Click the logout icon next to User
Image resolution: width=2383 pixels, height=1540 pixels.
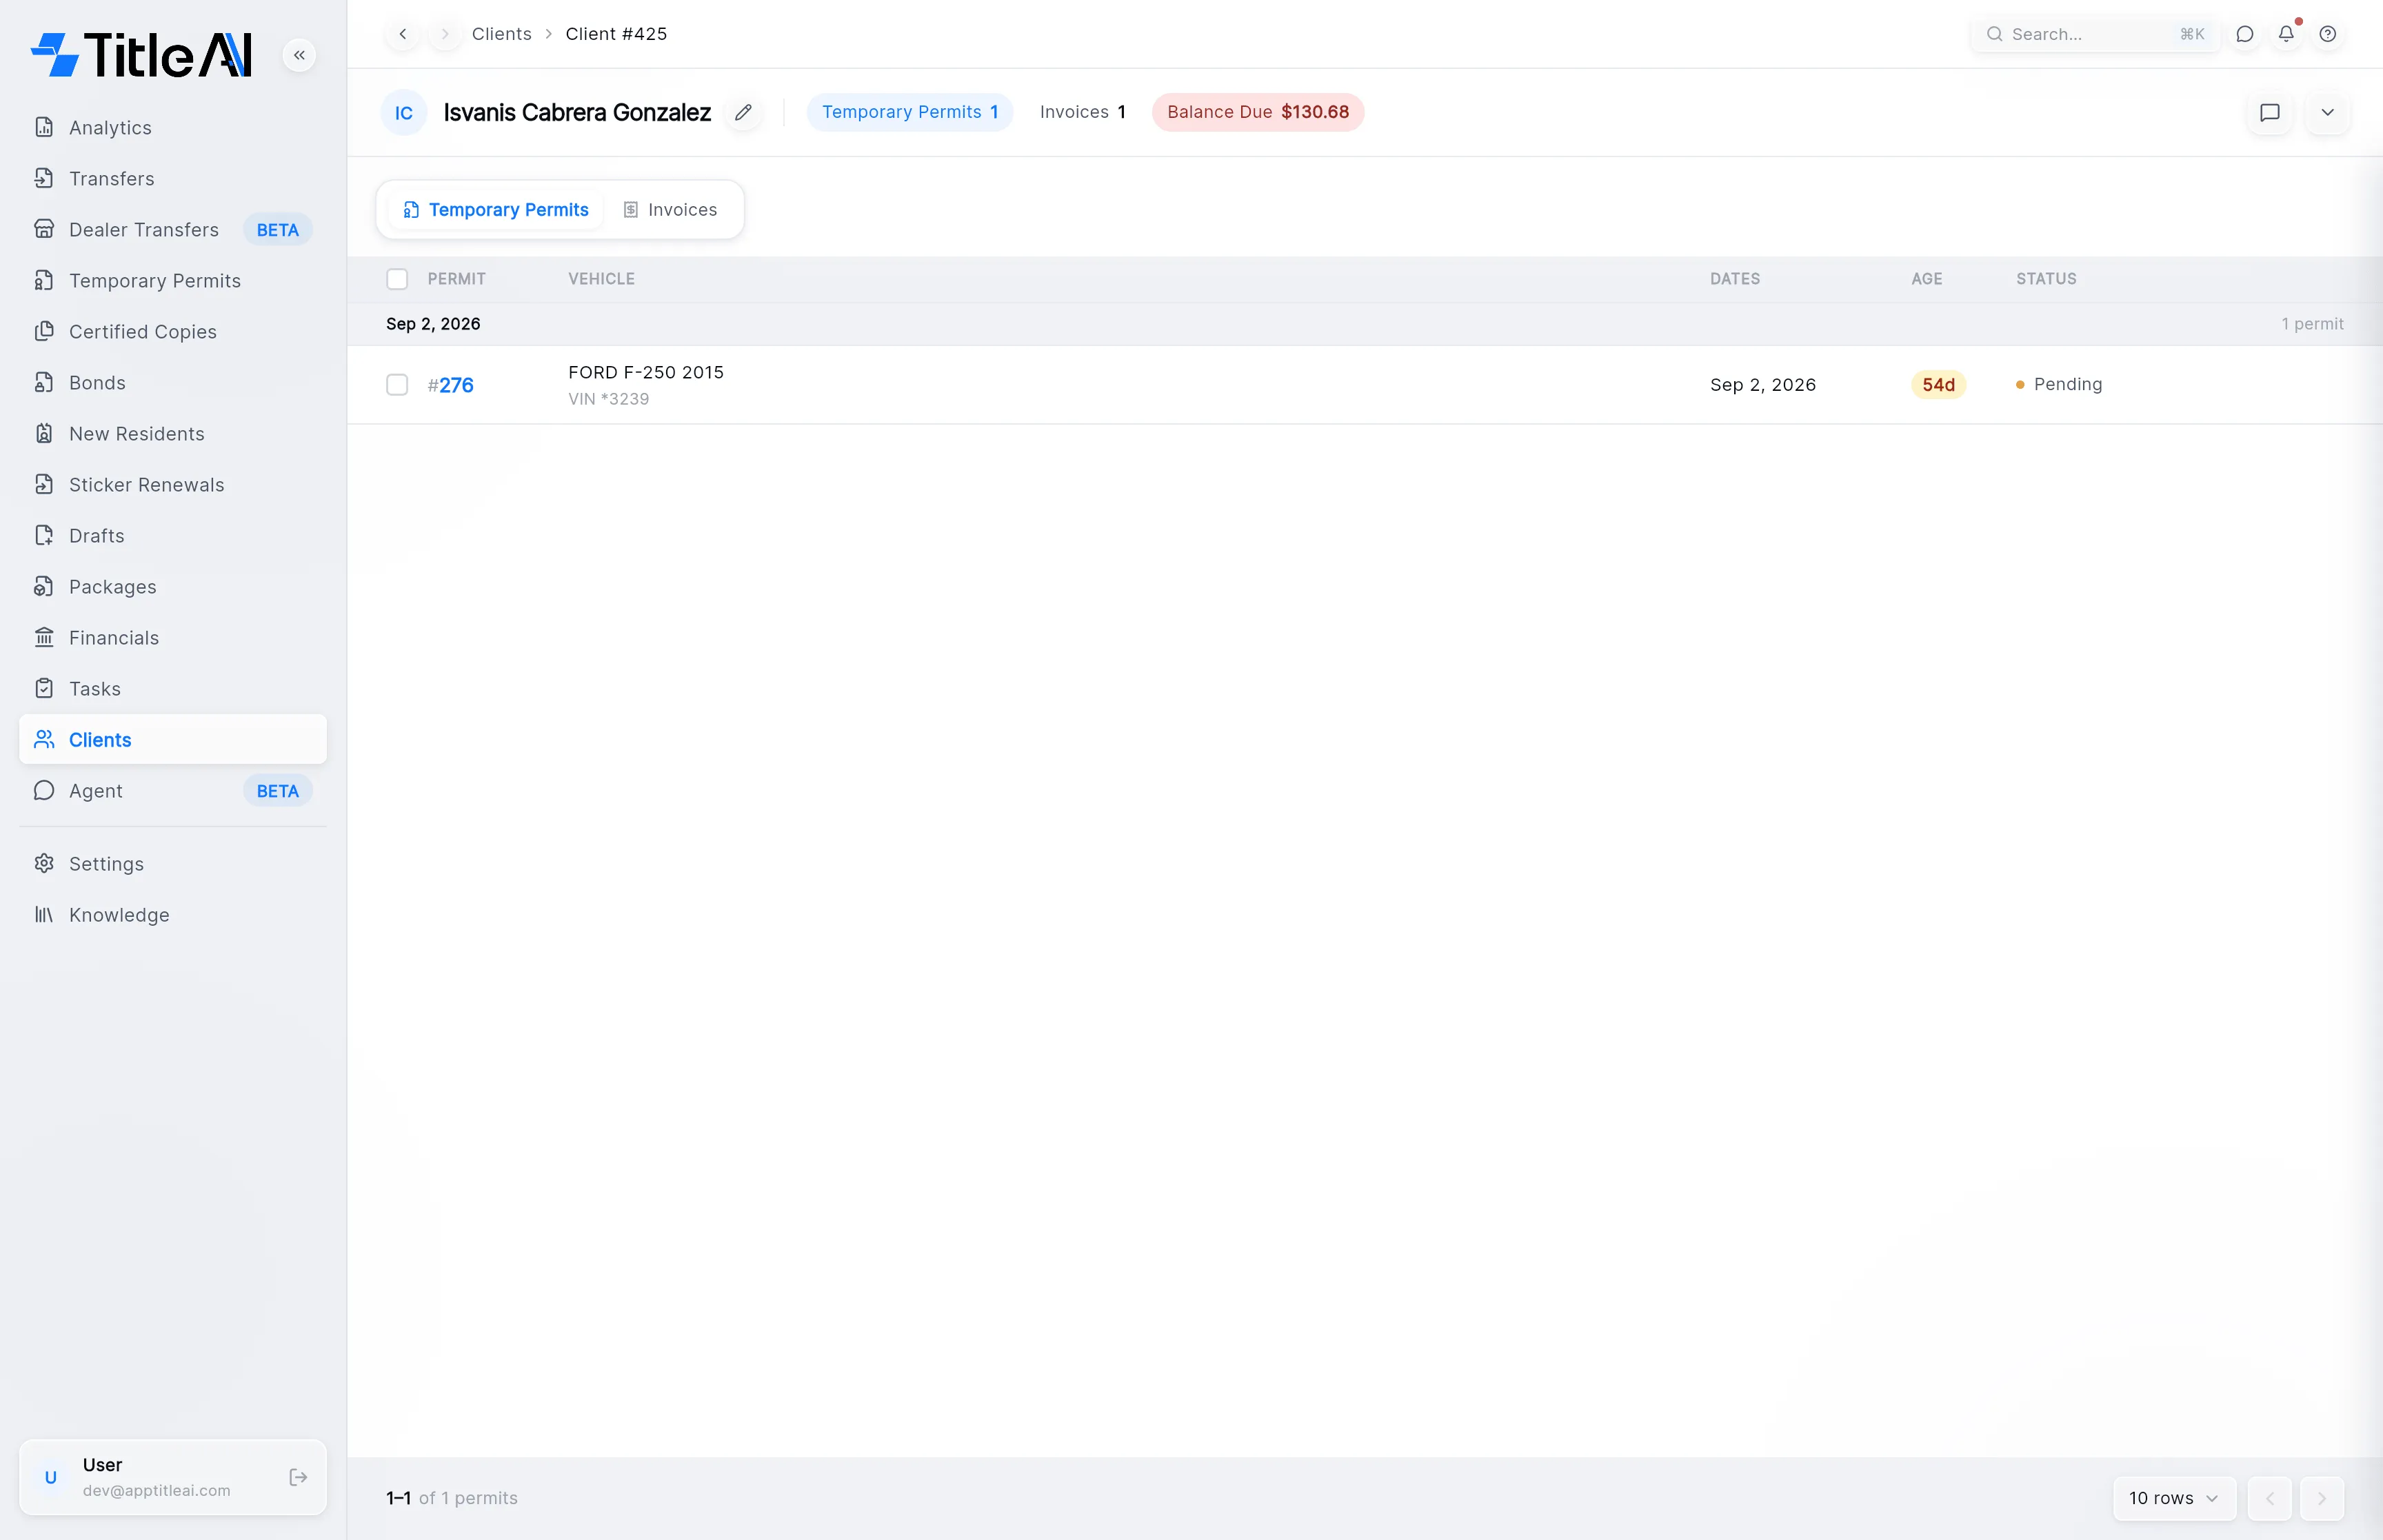298,1477
